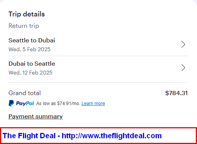Click the PayPal logo icon
Viewport: 197px width, 144px height.
pyautogui.click(x=21, y=103)
